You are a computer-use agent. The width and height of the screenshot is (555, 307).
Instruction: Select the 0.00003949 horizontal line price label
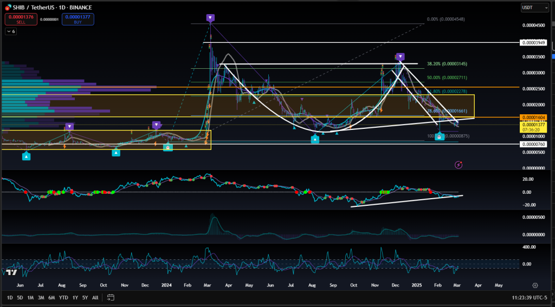533,43
